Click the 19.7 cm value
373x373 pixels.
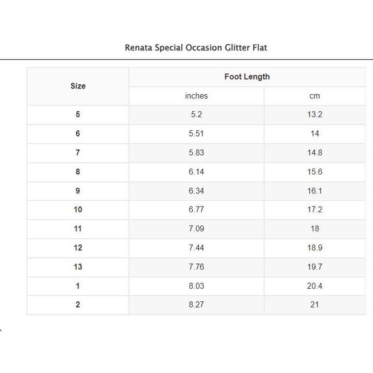pyautogui.click(x=314, y=267)
